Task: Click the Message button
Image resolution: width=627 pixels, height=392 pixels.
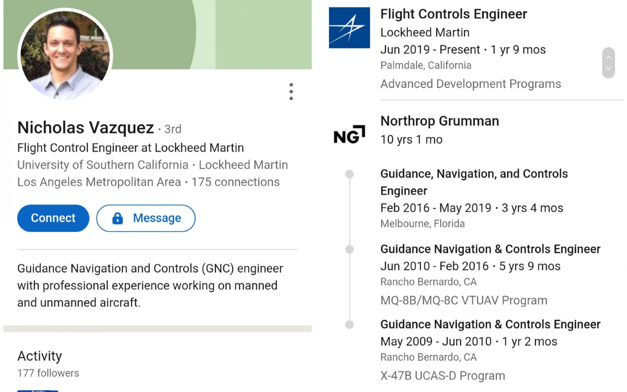Action: tap(146, 218)
